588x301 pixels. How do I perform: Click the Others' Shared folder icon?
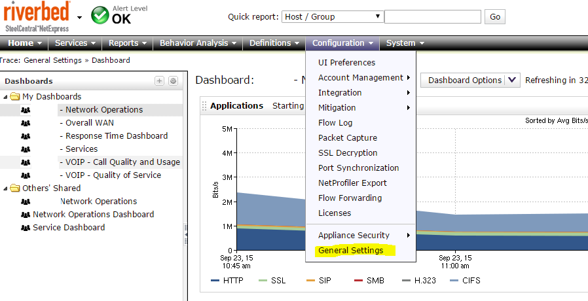coord(14,188)
